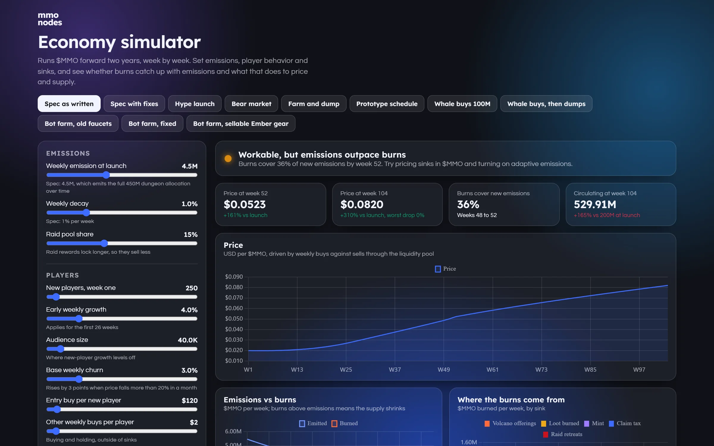Click the orange status dot in verdict banner
This screenshot has height=446, width=714.
tap(228, 158)
